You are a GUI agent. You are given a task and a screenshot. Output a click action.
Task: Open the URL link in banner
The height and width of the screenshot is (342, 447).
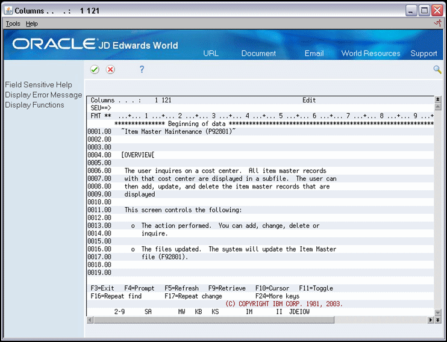(211, 54)
